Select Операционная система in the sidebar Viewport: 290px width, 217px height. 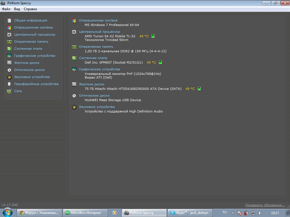33,27
